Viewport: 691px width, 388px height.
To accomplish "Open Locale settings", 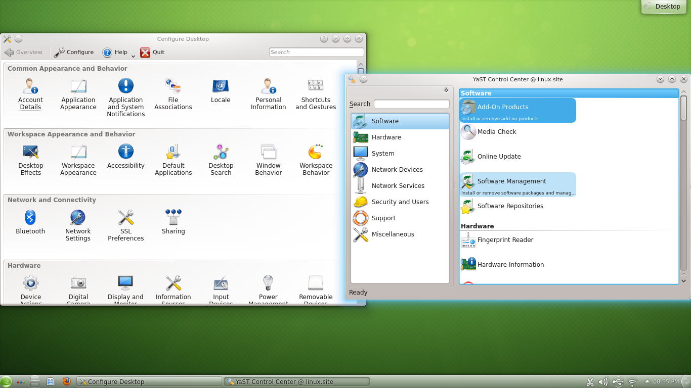I will (221, 91).
